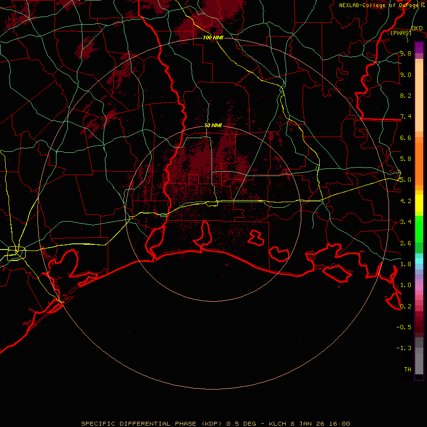Click the 1.8 legend value
Viewport: 427px width, 427px height.
[406, 264]
